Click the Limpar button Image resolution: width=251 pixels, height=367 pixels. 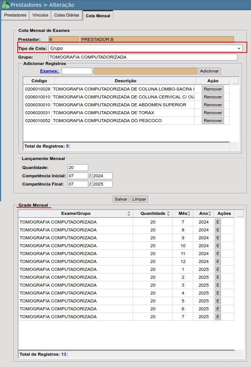pos(139,199)
